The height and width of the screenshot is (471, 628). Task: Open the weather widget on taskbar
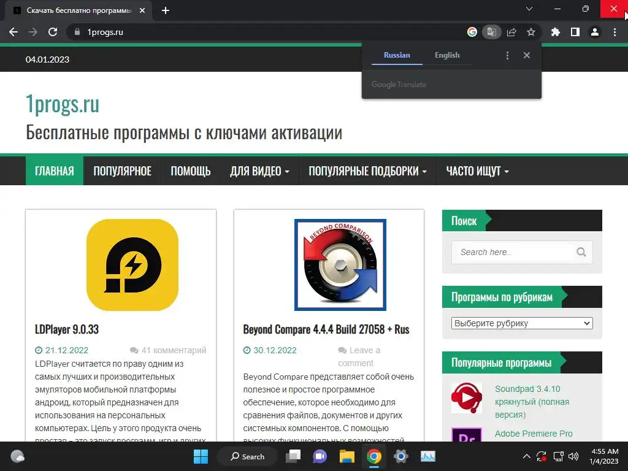click(17, 456)
